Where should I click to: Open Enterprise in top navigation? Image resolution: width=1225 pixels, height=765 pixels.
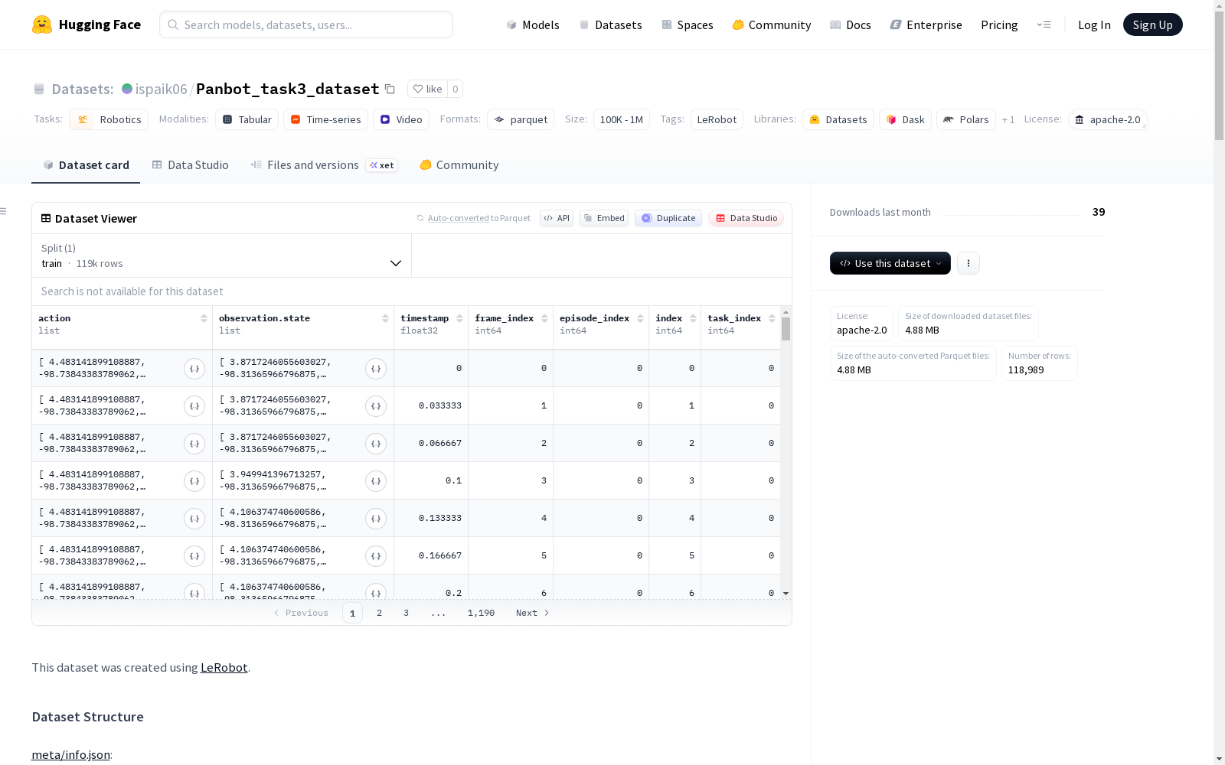926,24
